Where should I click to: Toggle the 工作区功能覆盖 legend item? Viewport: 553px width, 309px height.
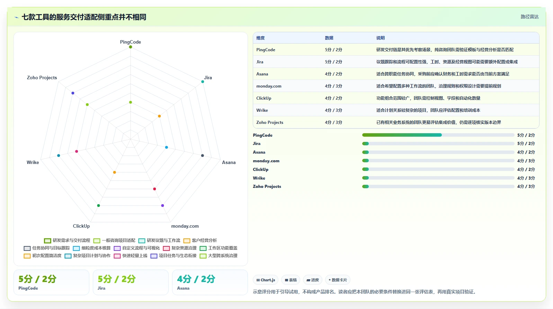click(x=218, y=248)
